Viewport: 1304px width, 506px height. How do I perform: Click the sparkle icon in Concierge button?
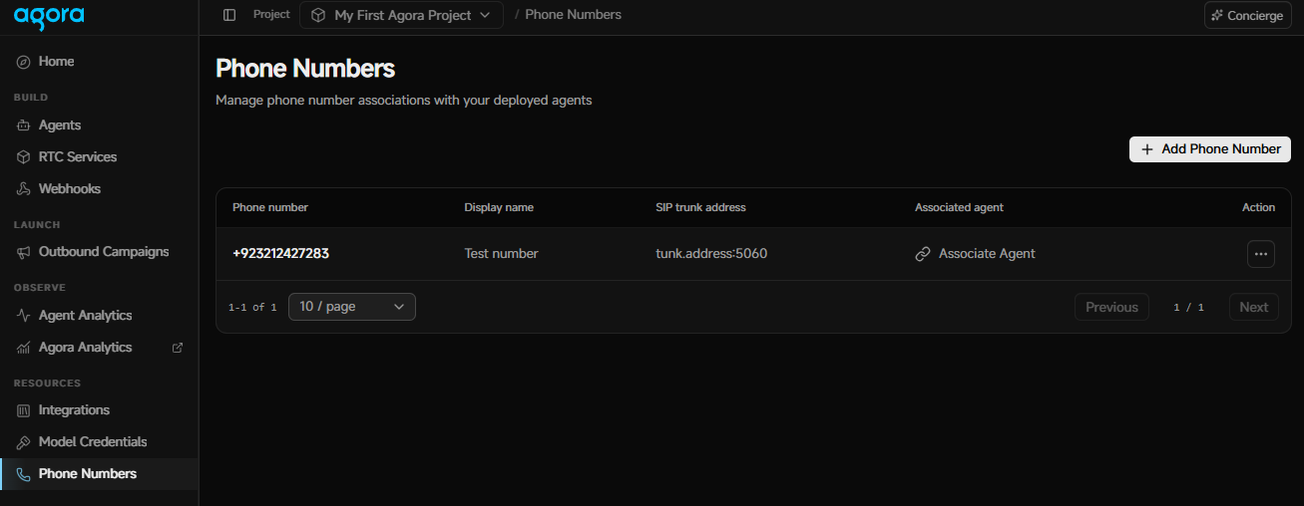(1217, 16)
